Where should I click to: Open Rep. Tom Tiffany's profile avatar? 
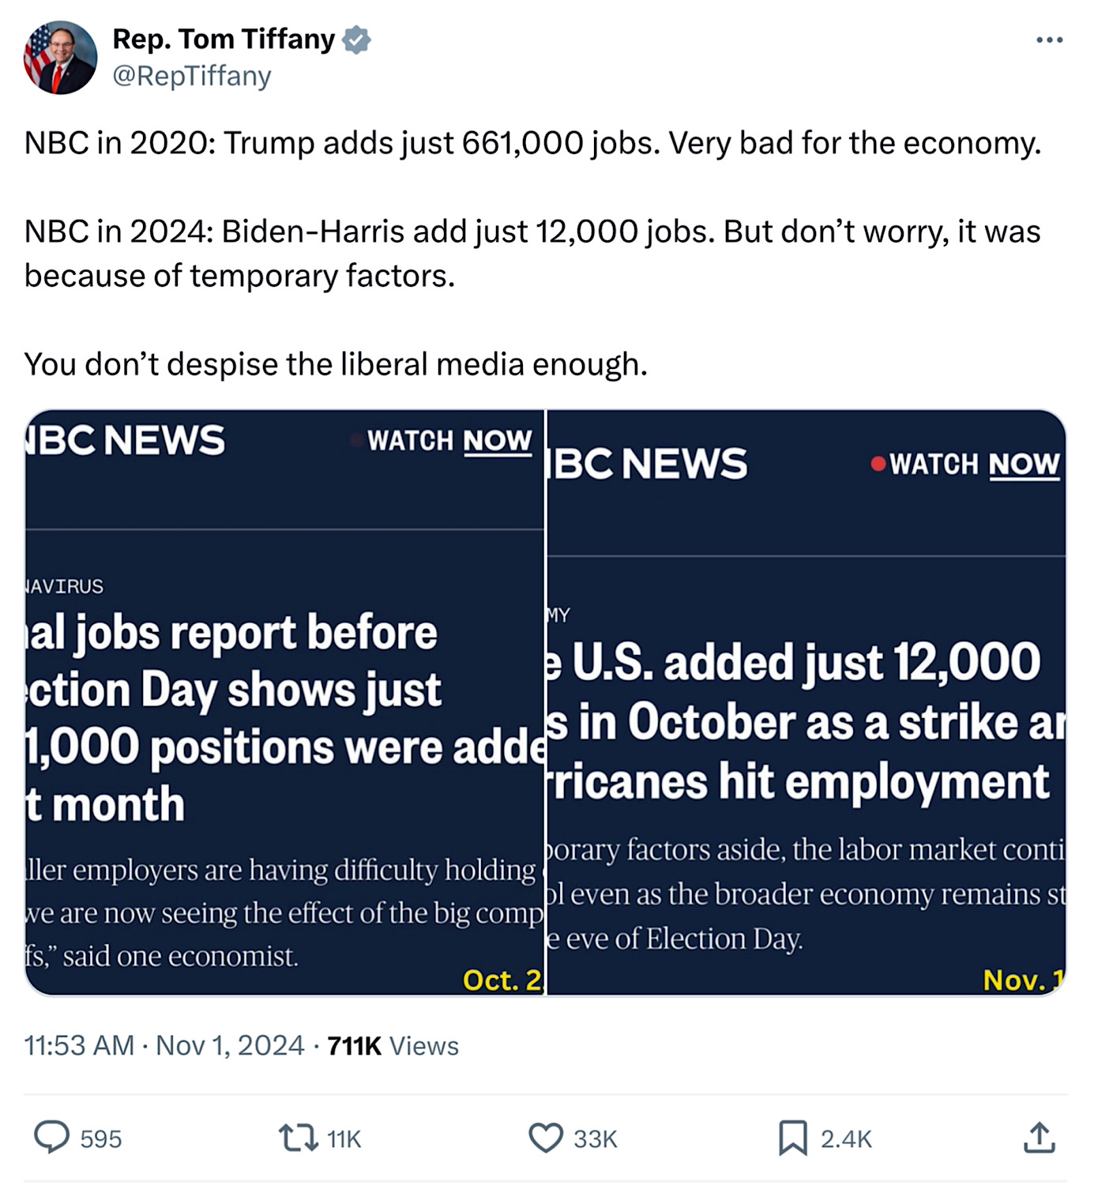60,58
